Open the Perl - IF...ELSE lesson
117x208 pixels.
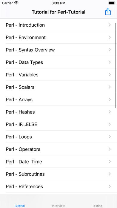(x=59, y=124)
